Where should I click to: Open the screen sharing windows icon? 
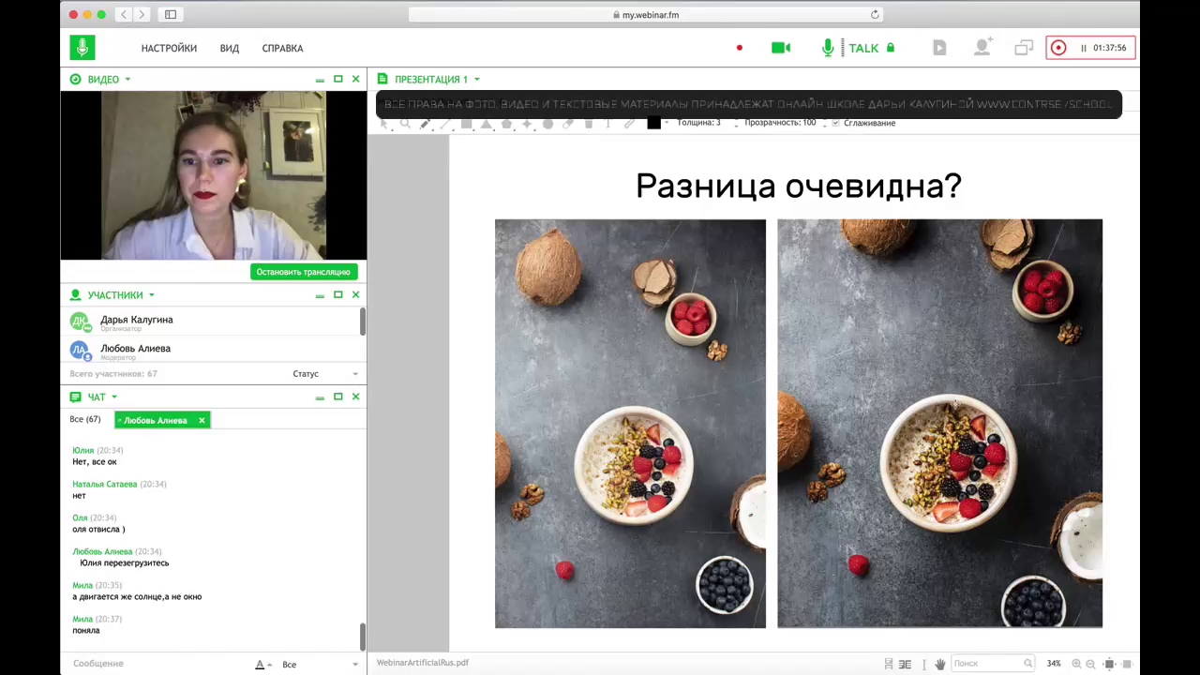(x=1023, y=48)
